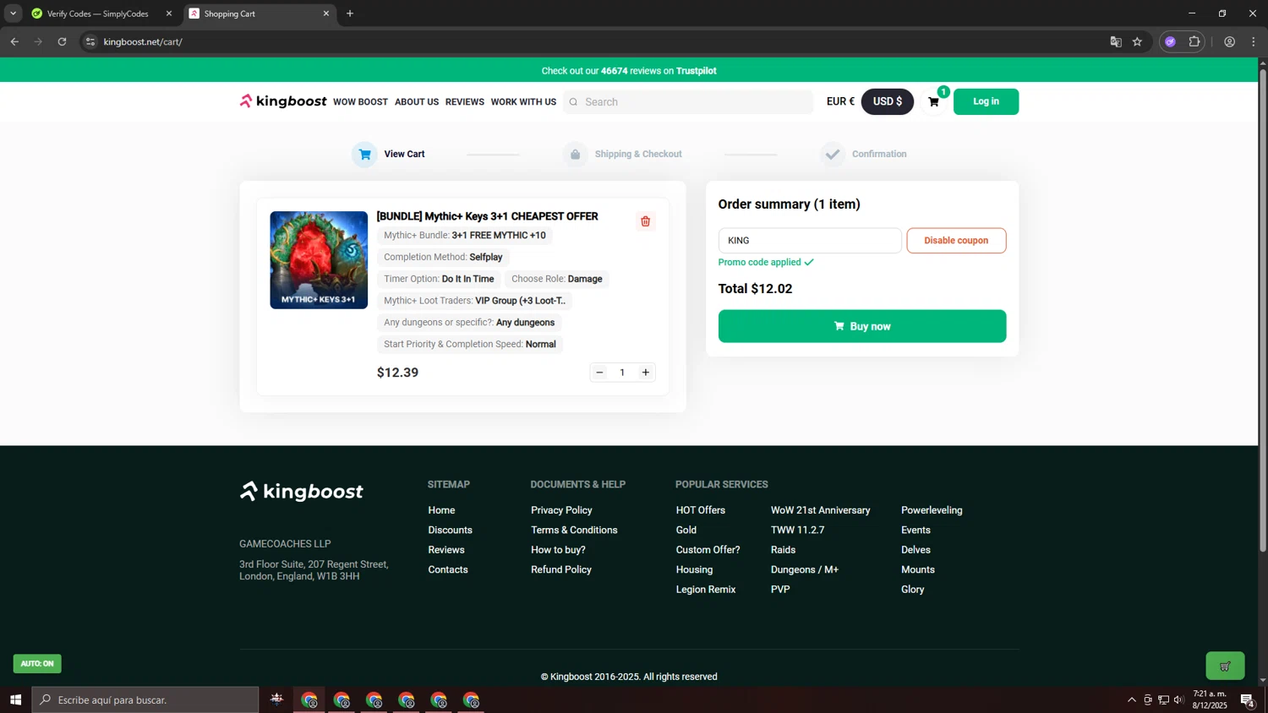1268x713 pixels.
Task: Open the Windows notification center
Action: 1247,699
